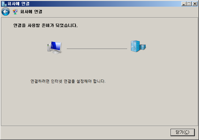Click the heading 연결을 사용할 준비가 되었습니다
199x140 pixels.
[x=45, y=25]
